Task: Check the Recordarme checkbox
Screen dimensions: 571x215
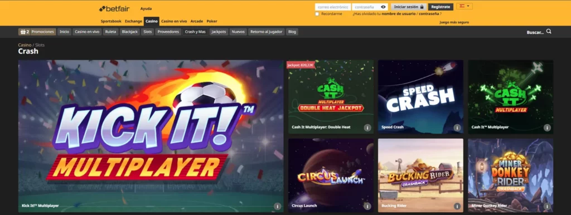Action: (317, 14)
